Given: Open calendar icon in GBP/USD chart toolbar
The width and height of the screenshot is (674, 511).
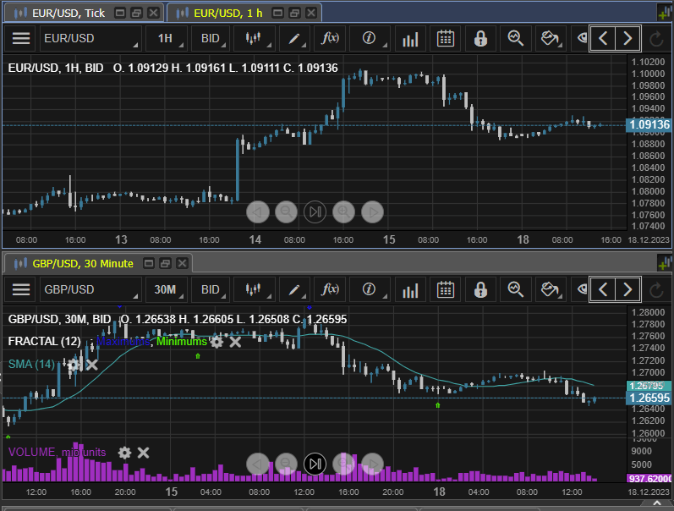Looking at the screenshot, I should [x=446, y=289].
